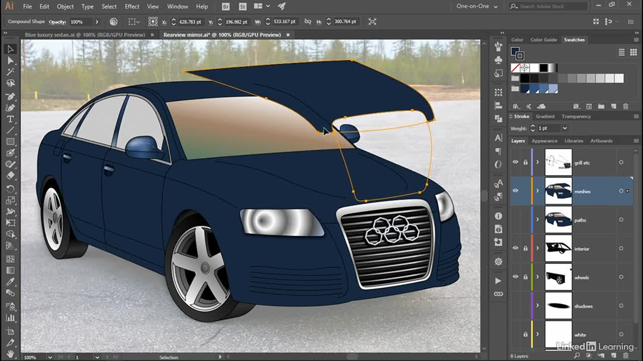This screenshot has width=643, height=361.
Task: Switch to the Color Guide tab
Action: [544, 40]
